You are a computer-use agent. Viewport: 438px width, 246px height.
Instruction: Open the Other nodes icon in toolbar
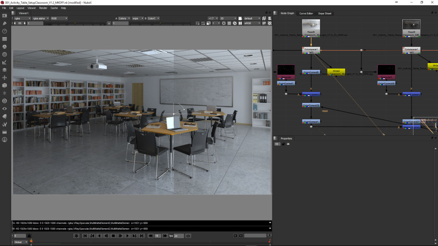[x=4, y=132]
